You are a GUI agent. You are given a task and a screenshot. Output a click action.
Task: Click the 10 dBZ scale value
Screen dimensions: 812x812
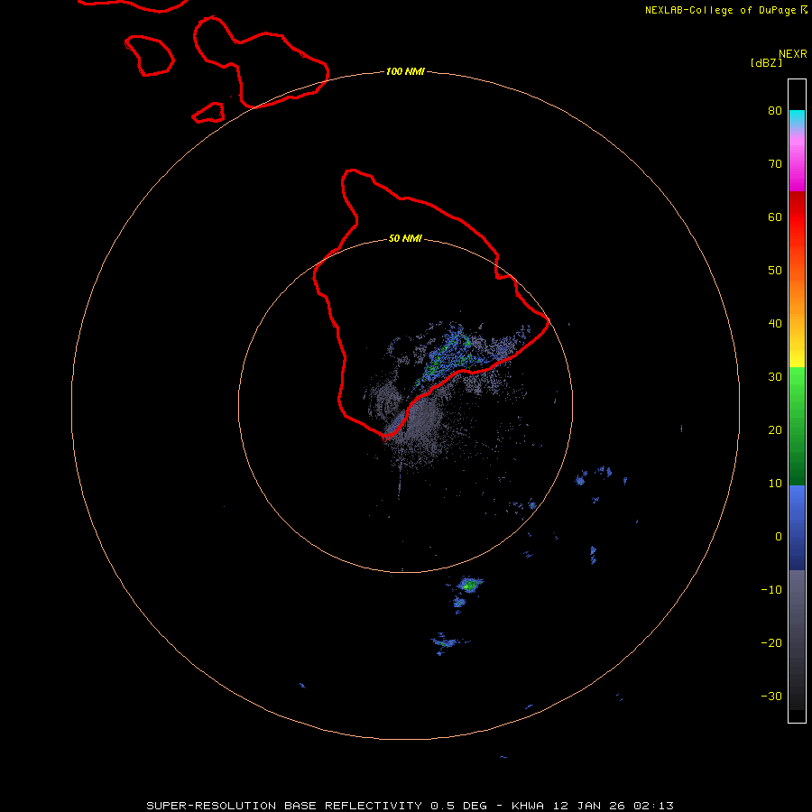(775, 484)
